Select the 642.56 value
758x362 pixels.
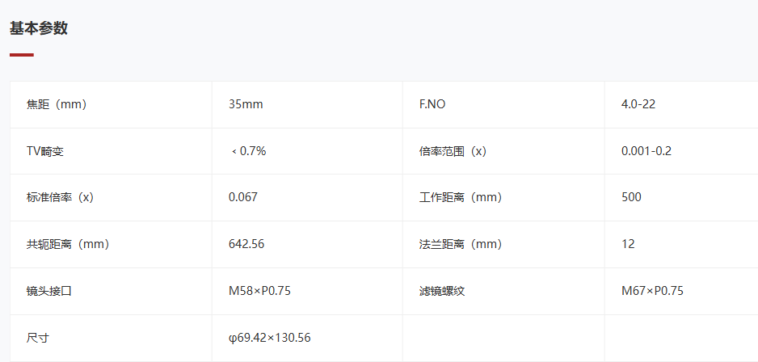[x=246, y=244]
